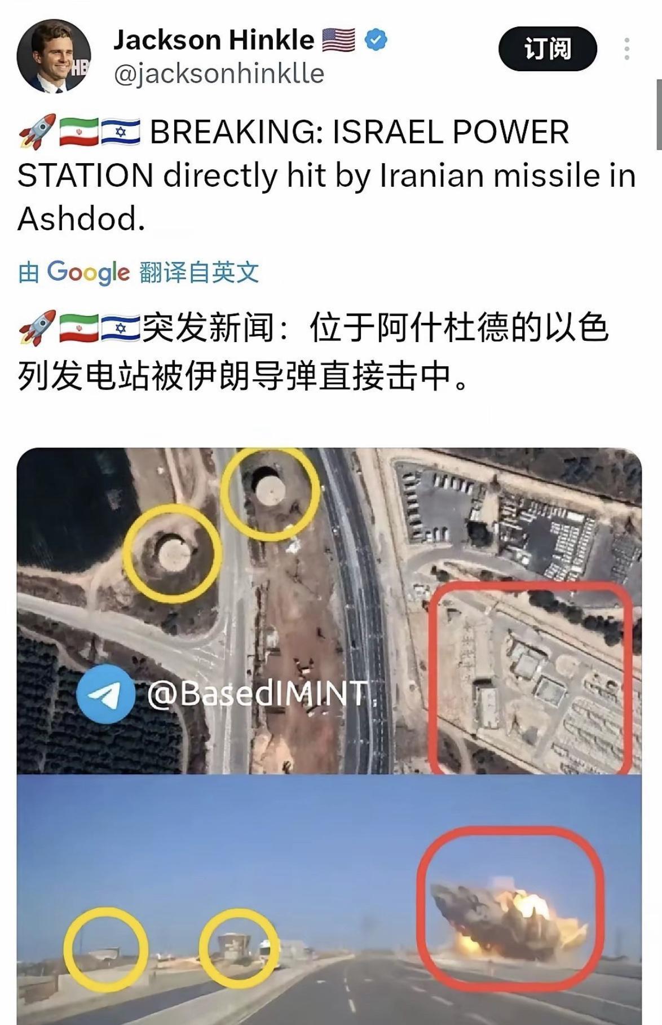Click the Jackson Hinkle display name
662x1025 pixels.
point(214,40)
